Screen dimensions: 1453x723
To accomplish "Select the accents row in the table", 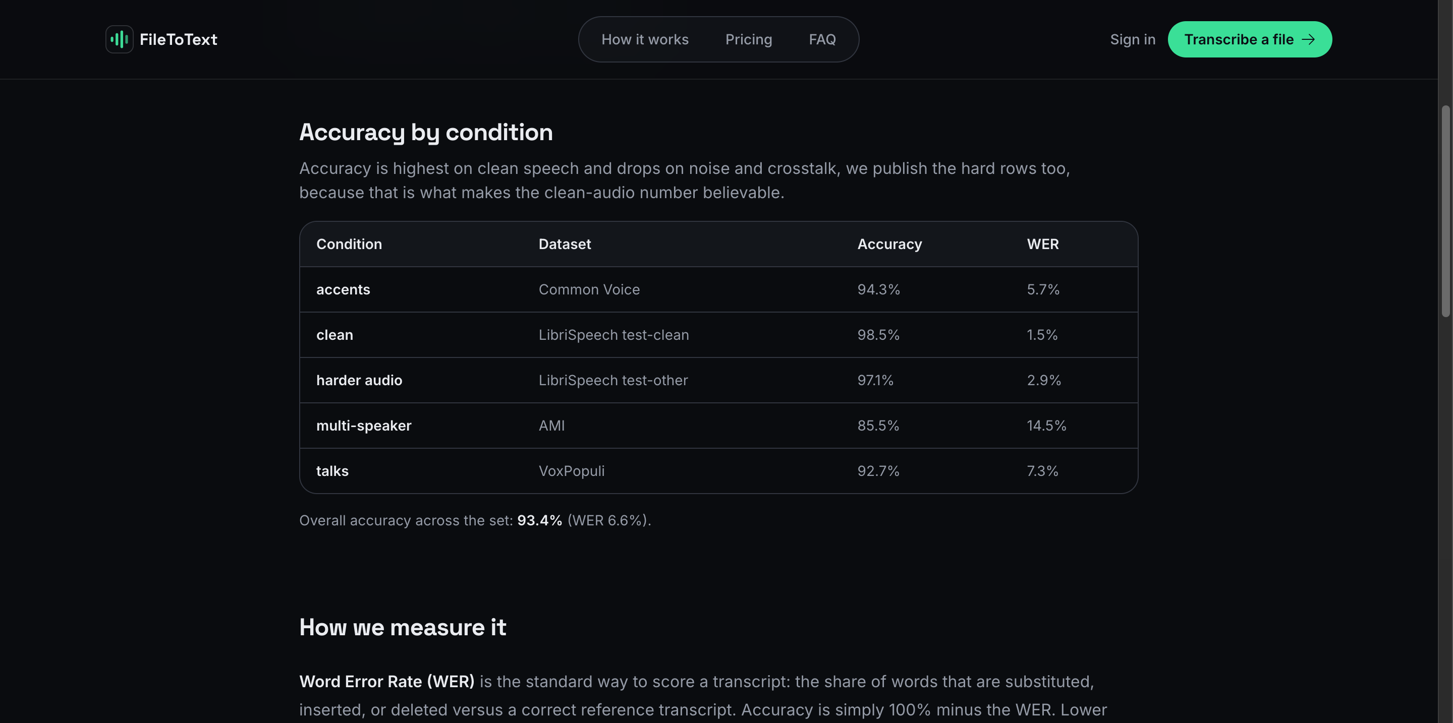I will pos(718,289).
